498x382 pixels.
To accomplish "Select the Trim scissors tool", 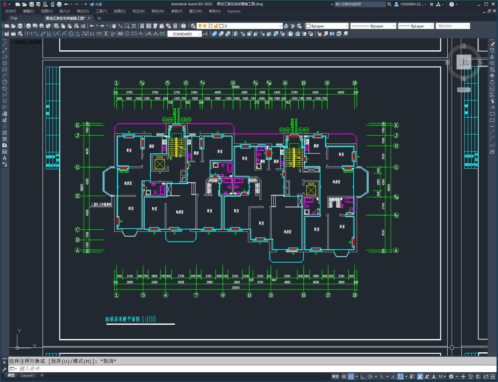I will [492, 101].
